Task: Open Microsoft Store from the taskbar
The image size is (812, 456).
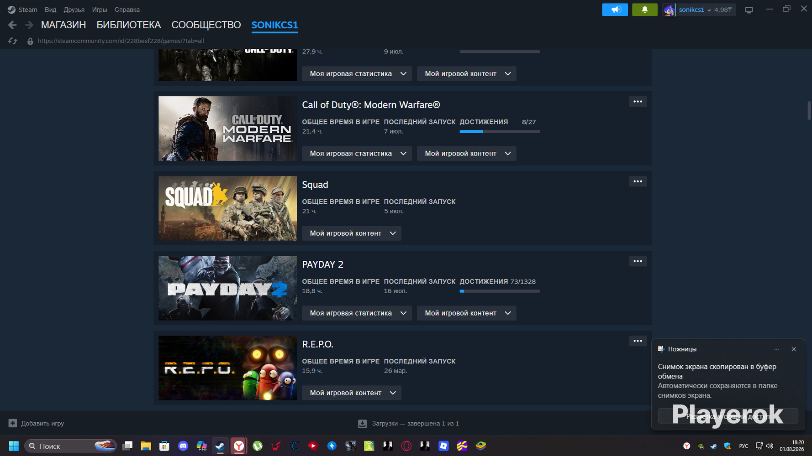Action: 164,446
